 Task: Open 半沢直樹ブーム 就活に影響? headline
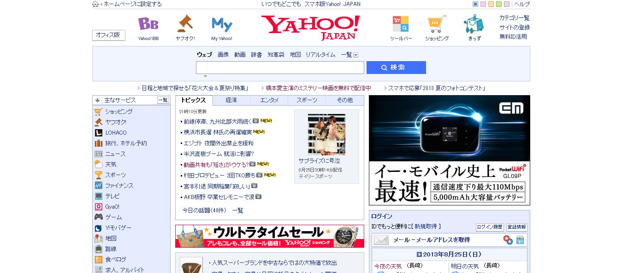(219, 154)
